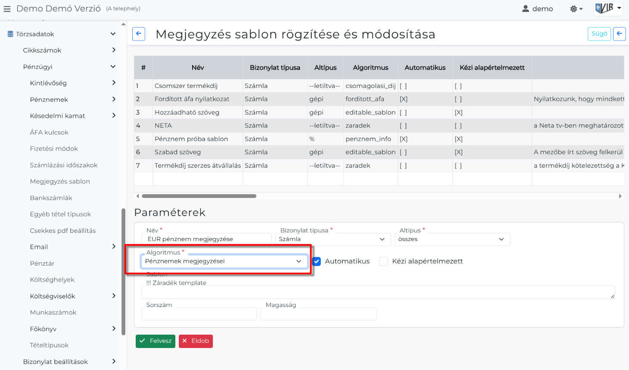Click the demo user profile icon
629x370 pixels.
pyautogui.click(x=525, y=9)
